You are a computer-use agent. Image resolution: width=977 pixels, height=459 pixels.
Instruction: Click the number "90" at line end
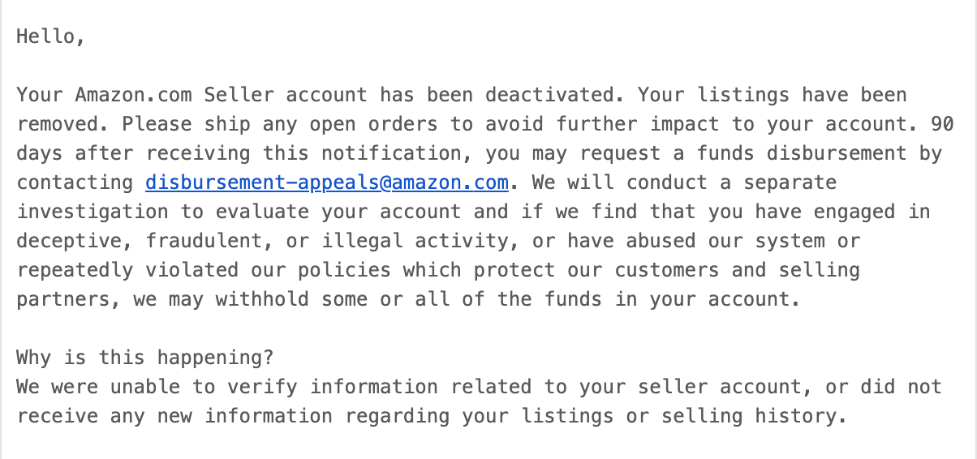[x=943, y=124]
